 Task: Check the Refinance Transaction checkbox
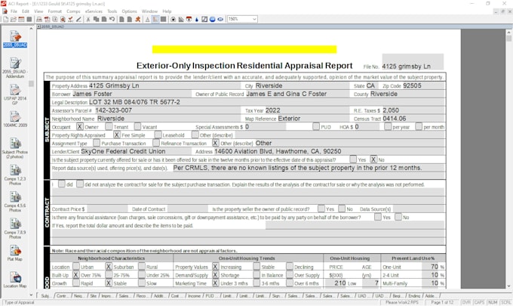coord(156,143)
